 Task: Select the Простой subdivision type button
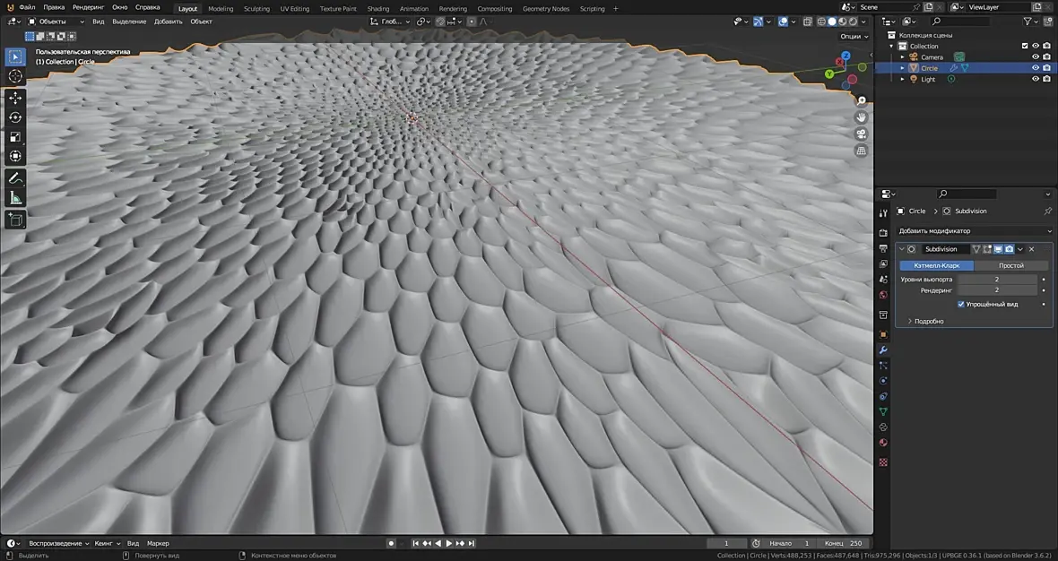pos(1010,265)
